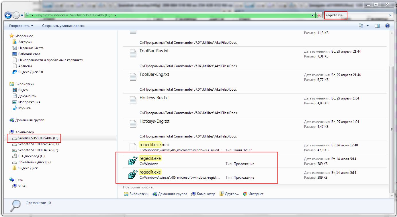397x217 pixels.
Task: Click registry icon of C:\Windows regedit.exe
Action: [x=132, y=160]
